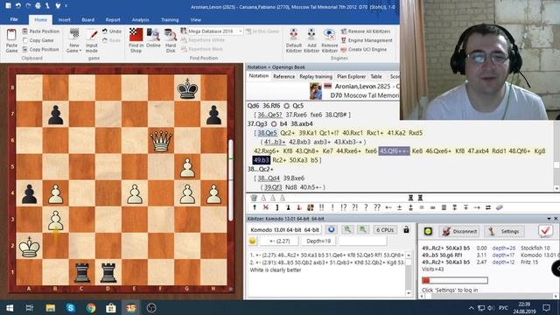Click the Paste Position clipboard icon
The width and height of the screenshot is (560, 315).
pyautogui.click(x=25, y=31)
